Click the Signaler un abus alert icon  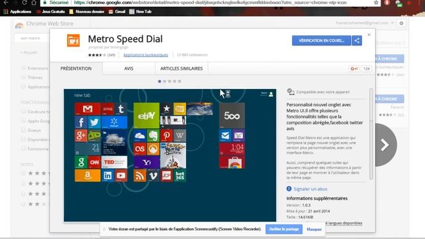click(x=289, y=189)
